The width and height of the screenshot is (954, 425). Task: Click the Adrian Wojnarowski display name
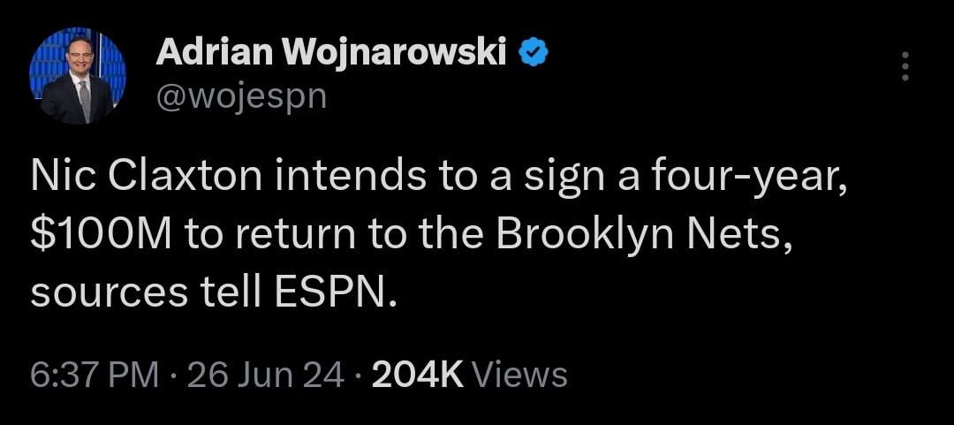[330, 55]
